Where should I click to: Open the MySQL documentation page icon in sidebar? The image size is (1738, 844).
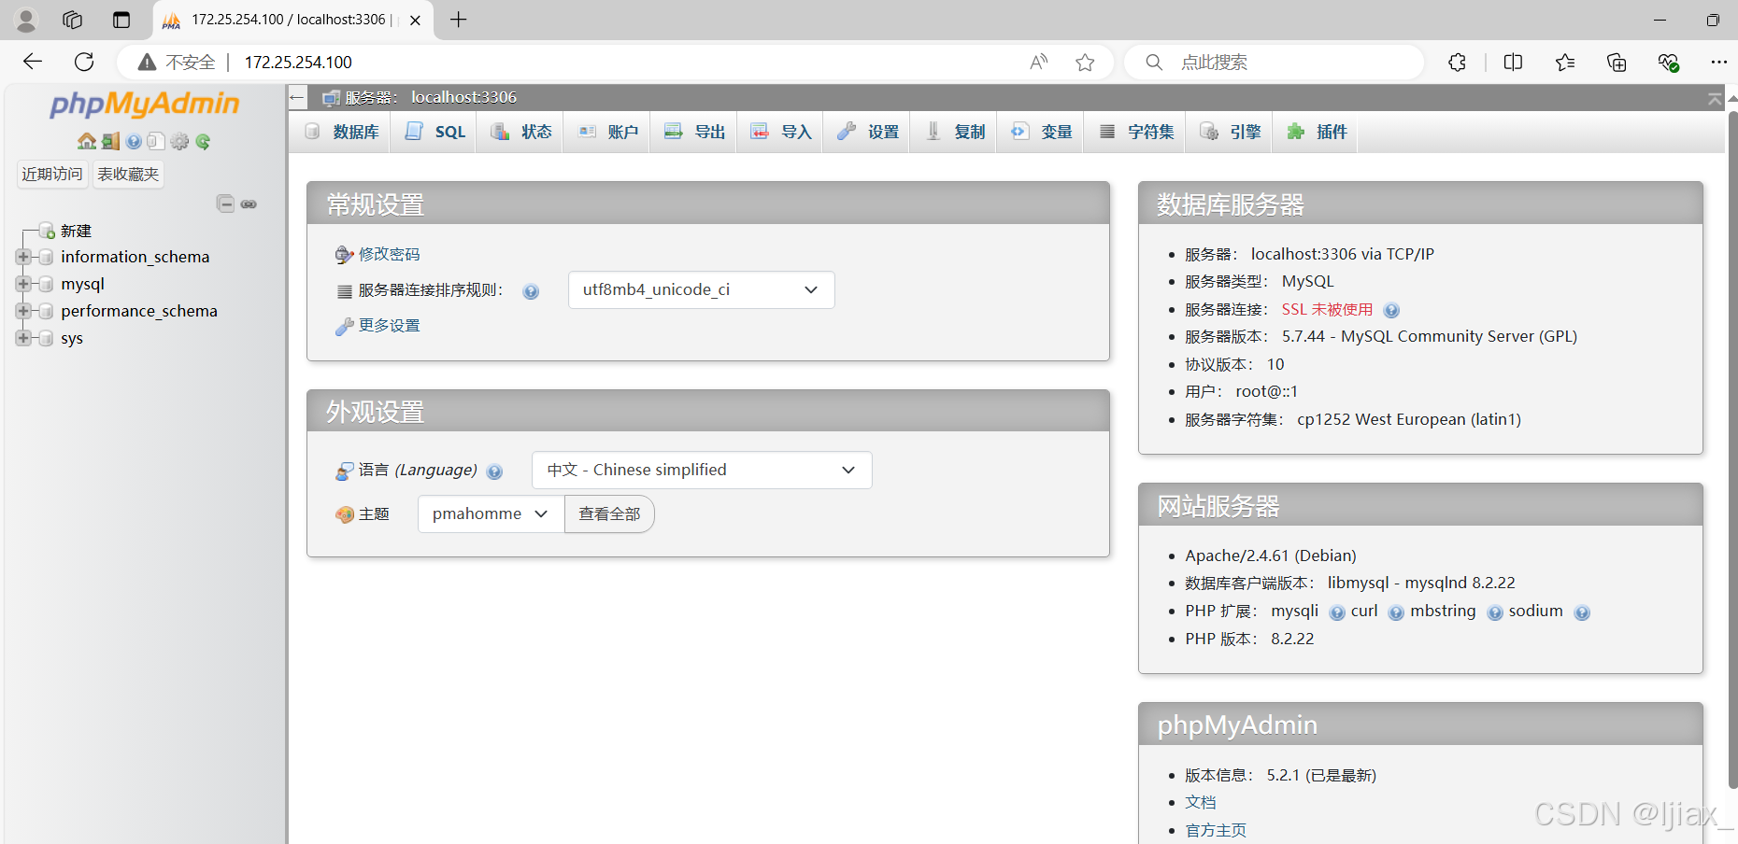[156, 141]
